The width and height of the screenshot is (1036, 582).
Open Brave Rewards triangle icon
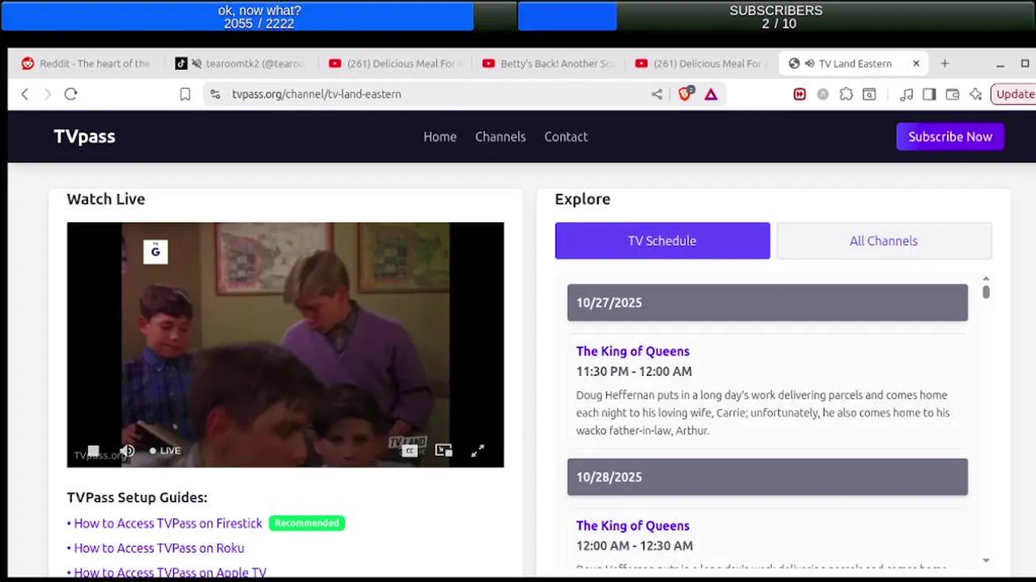(x=711, y=95)
